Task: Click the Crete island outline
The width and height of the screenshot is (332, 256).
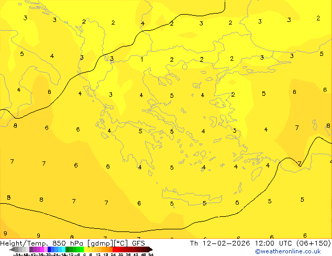Action: coord(192,196)
